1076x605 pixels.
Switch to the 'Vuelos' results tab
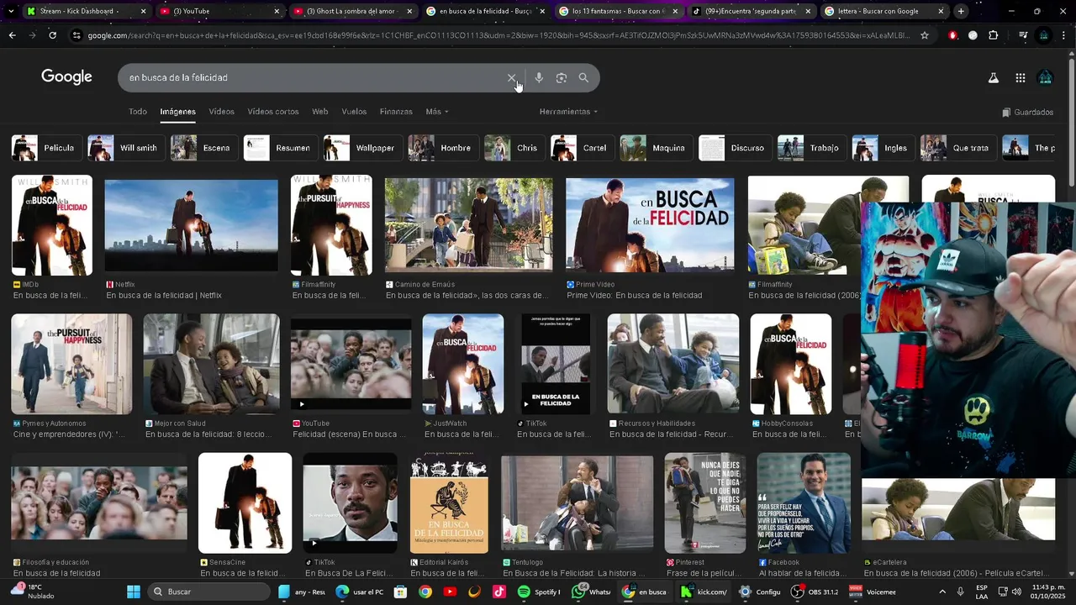point(354,112)
